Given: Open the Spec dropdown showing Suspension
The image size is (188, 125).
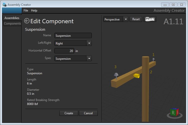Looking at the screenshot, I should point(73,58).
